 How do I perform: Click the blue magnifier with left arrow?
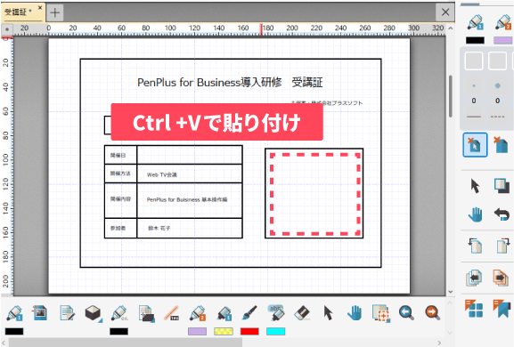tap(406, 313)
